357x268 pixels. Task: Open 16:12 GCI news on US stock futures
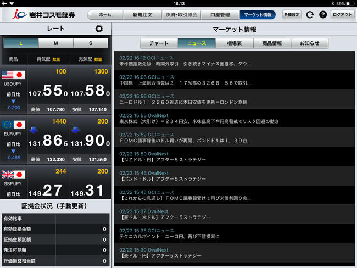point(235,61)
